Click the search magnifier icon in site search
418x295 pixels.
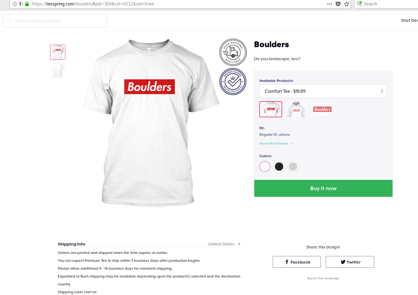[9, 21]
